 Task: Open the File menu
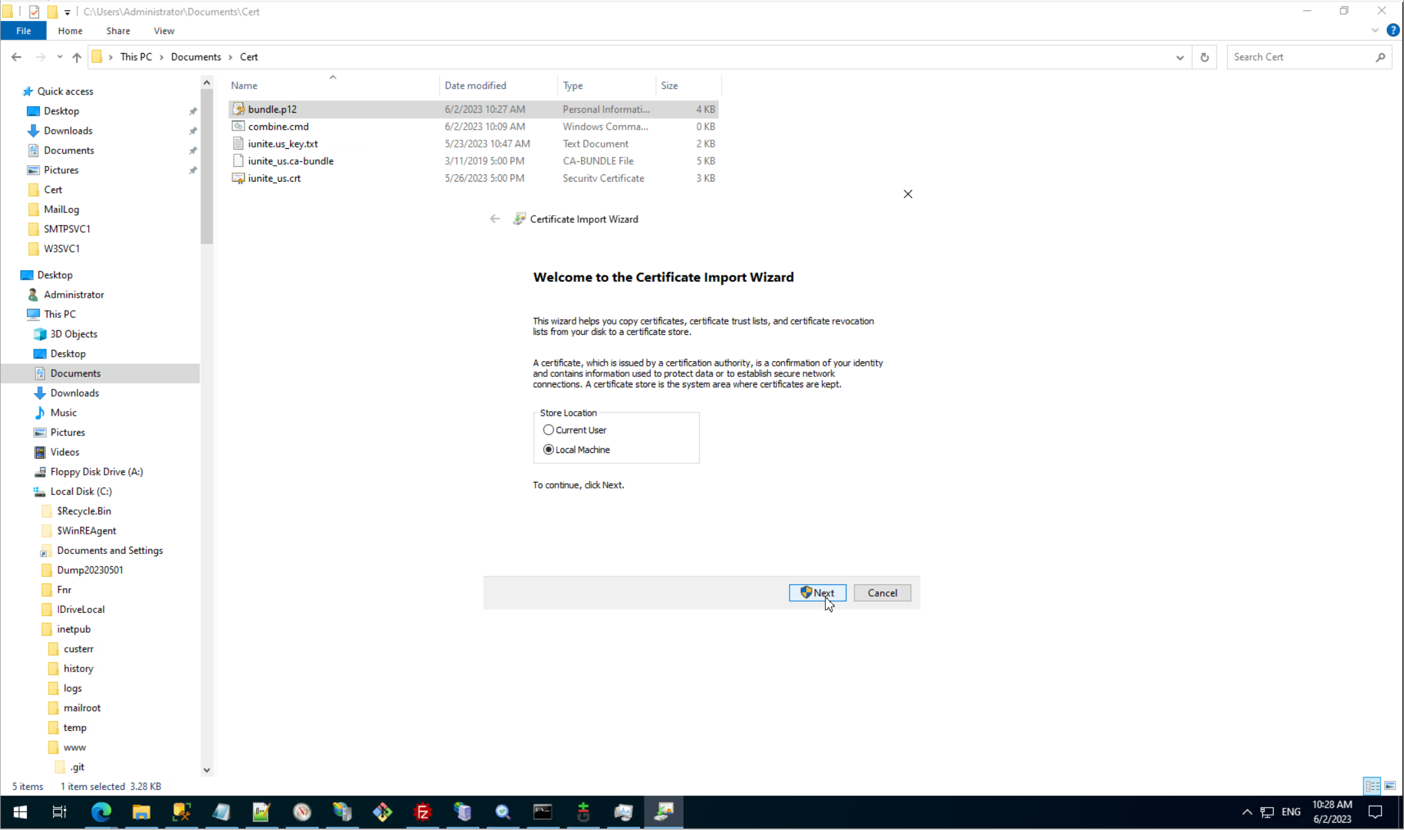[x=24, y=31]
